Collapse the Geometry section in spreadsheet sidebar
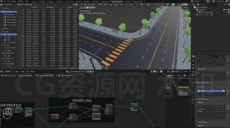230x128 pixels. pos(1,8)
